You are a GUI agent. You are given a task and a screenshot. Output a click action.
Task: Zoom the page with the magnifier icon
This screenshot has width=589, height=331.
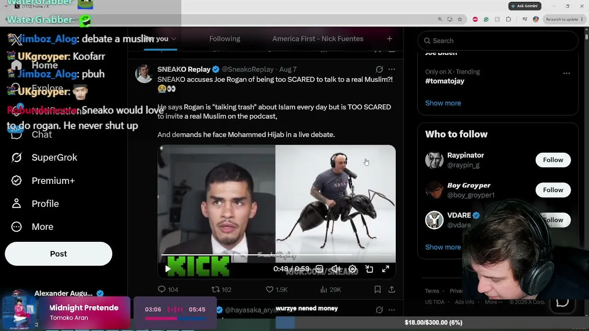coord(440,19)
